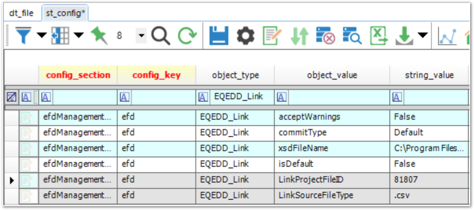Save with the blue floppy disk icon
This screenshot has height=210, width=474.
click(x=219, y=35)
